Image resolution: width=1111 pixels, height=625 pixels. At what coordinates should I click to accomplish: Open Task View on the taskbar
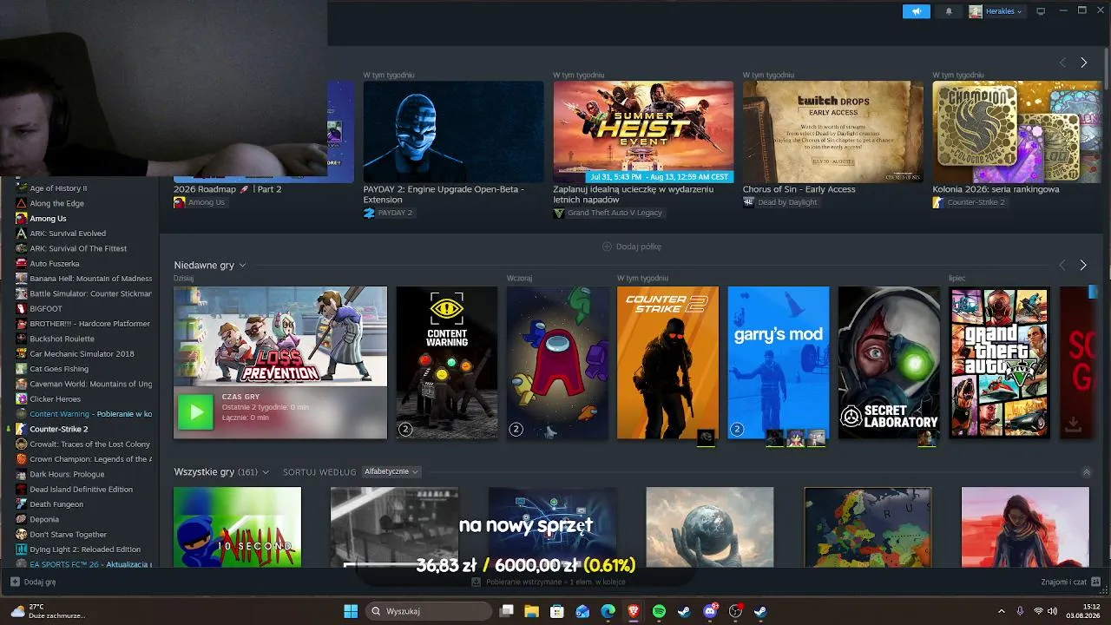[507, 611]
